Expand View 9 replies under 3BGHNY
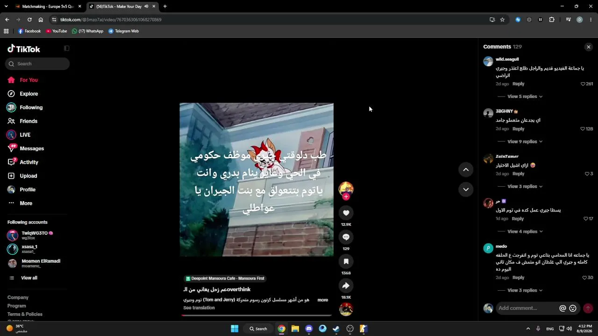Viewport: 598px width, 336px height. (x=525, y=141)
